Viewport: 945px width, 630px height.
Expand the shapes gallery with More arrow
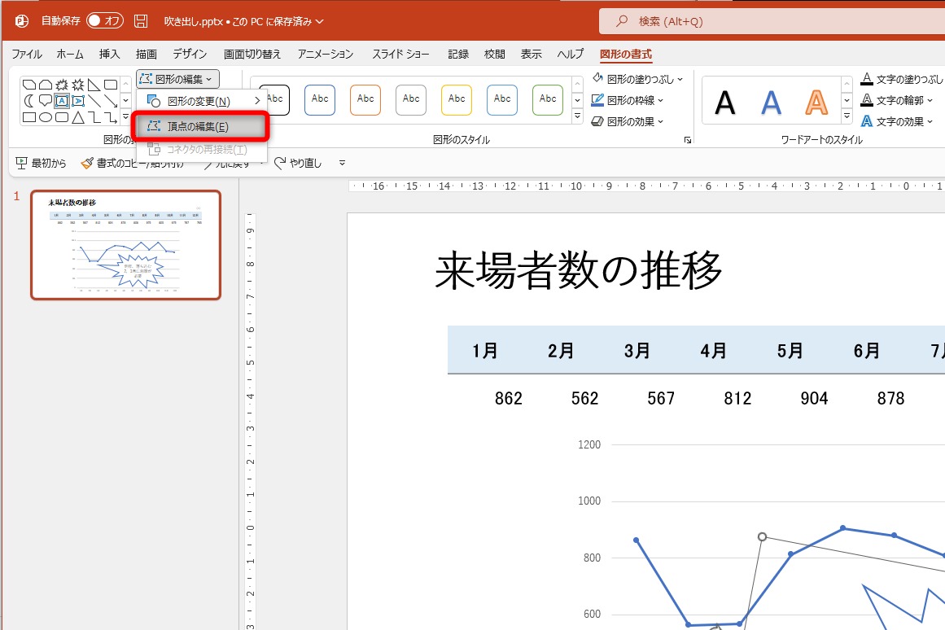pyautogui.click(x=125, y=117)
